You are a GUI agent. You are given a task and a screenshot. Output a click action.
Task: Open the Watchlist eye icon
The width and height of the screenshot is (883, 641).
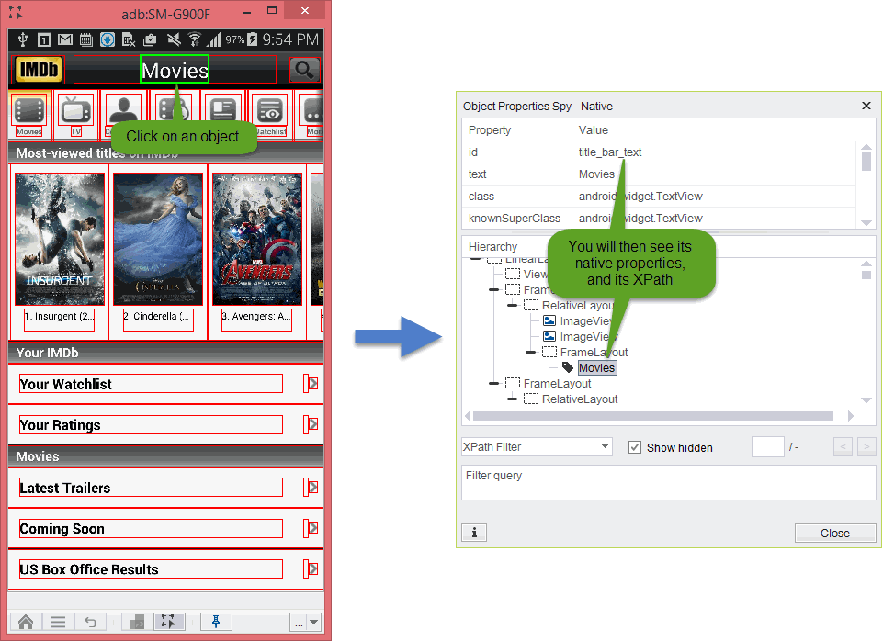tap(269, 112)
